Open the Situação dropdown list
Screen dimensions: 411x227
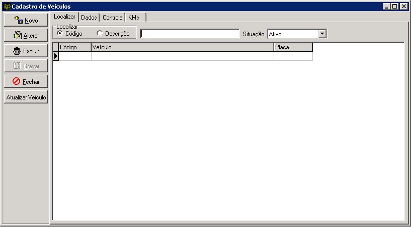322,34
